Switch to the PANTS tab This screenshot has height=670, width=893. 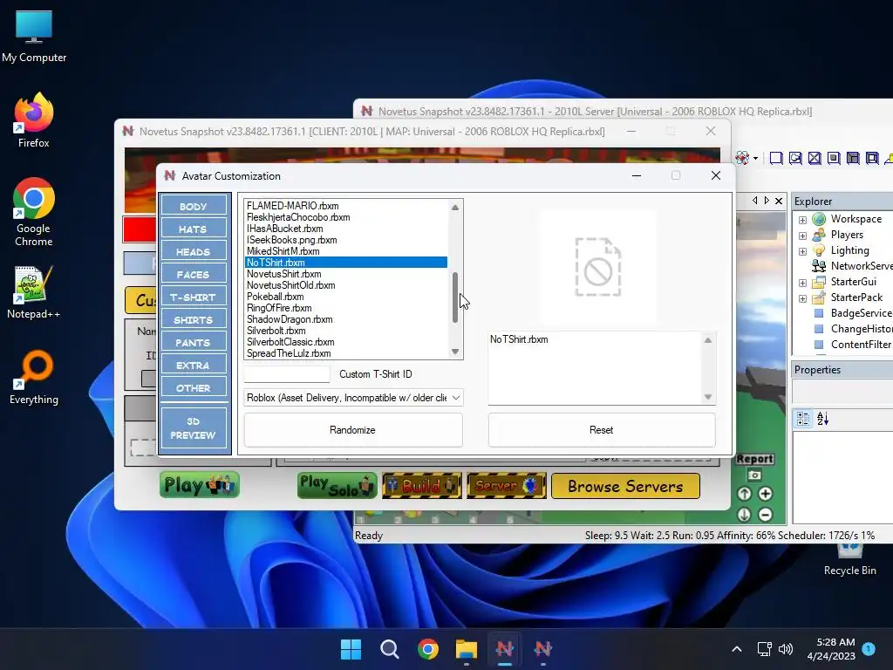pos(194,342)
